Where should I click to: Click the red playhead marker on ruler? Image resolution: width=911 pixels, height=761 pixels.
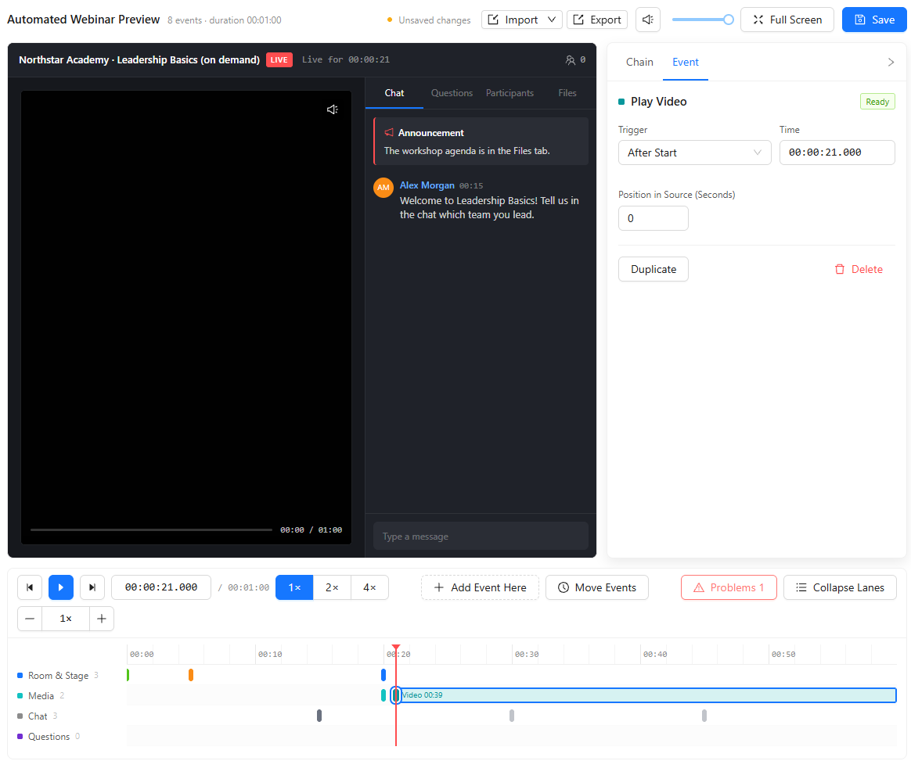click(x=396, y=648)
